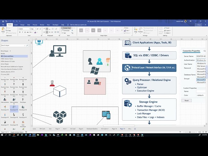Viewport: 208px width, 156px height.
Task: Open the Line dropdown
Action: (126, 31)
